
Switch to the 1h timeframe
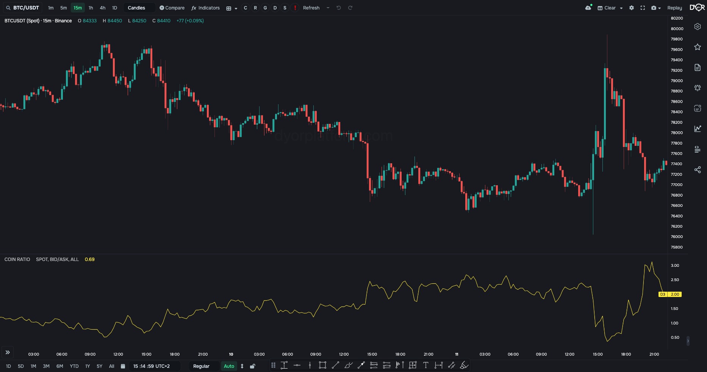(91, 8)
